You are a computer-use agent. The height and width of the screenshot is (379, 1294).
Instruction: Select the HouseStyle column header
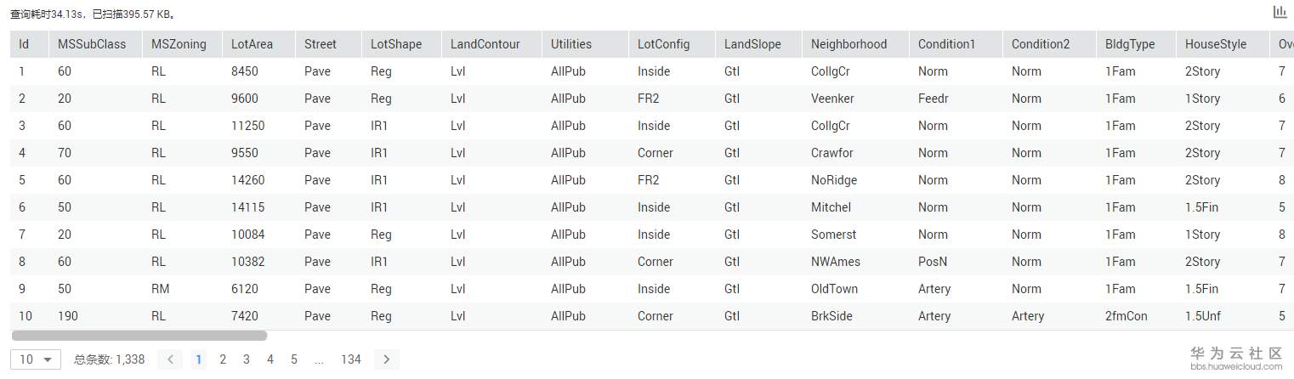[x=1216, y=44]
